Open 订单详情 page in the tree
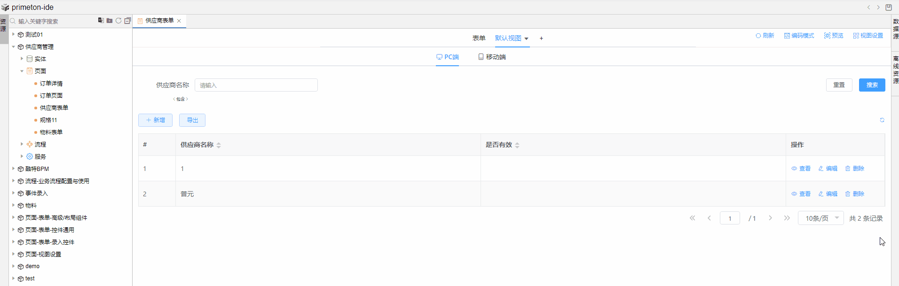Screen dimensions: 899x286 (51, 84)
